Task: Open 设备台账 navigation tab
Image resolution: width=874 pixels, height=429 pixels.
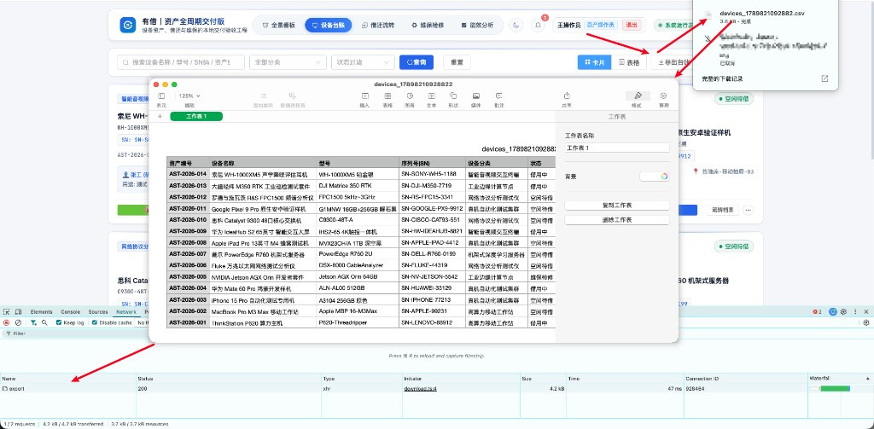Action: coord(329,25)
